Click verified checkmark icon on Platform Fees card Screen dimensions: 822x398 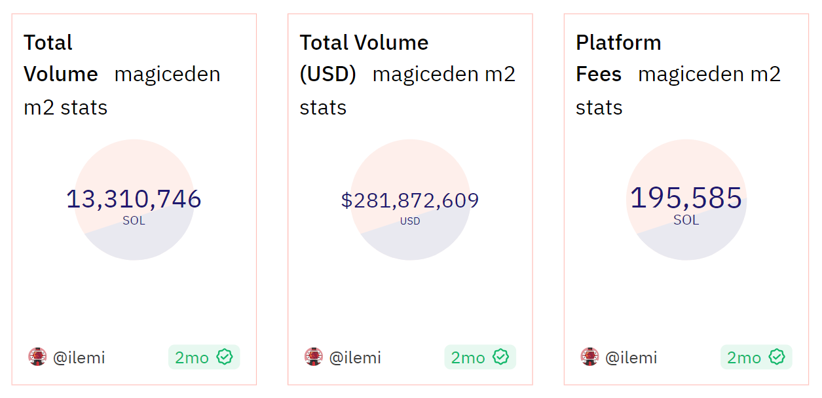pos(777,357)
